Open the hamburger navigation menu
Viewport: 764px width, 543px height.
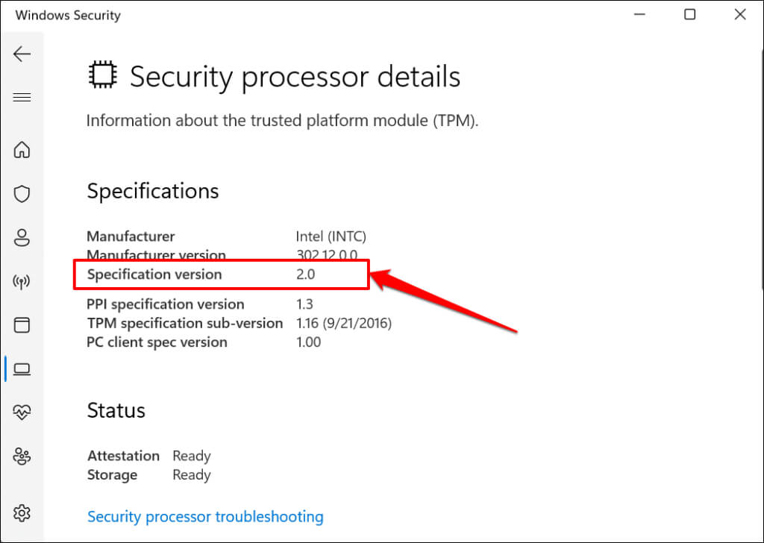[22, 97]
